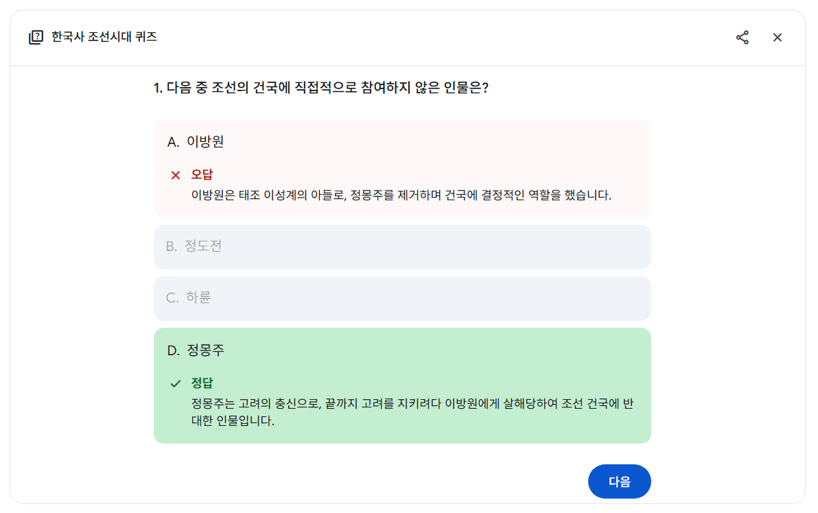818x513 pixels.
Task: Collapse the 이방원 explanation panel
Action: point(402,141)
